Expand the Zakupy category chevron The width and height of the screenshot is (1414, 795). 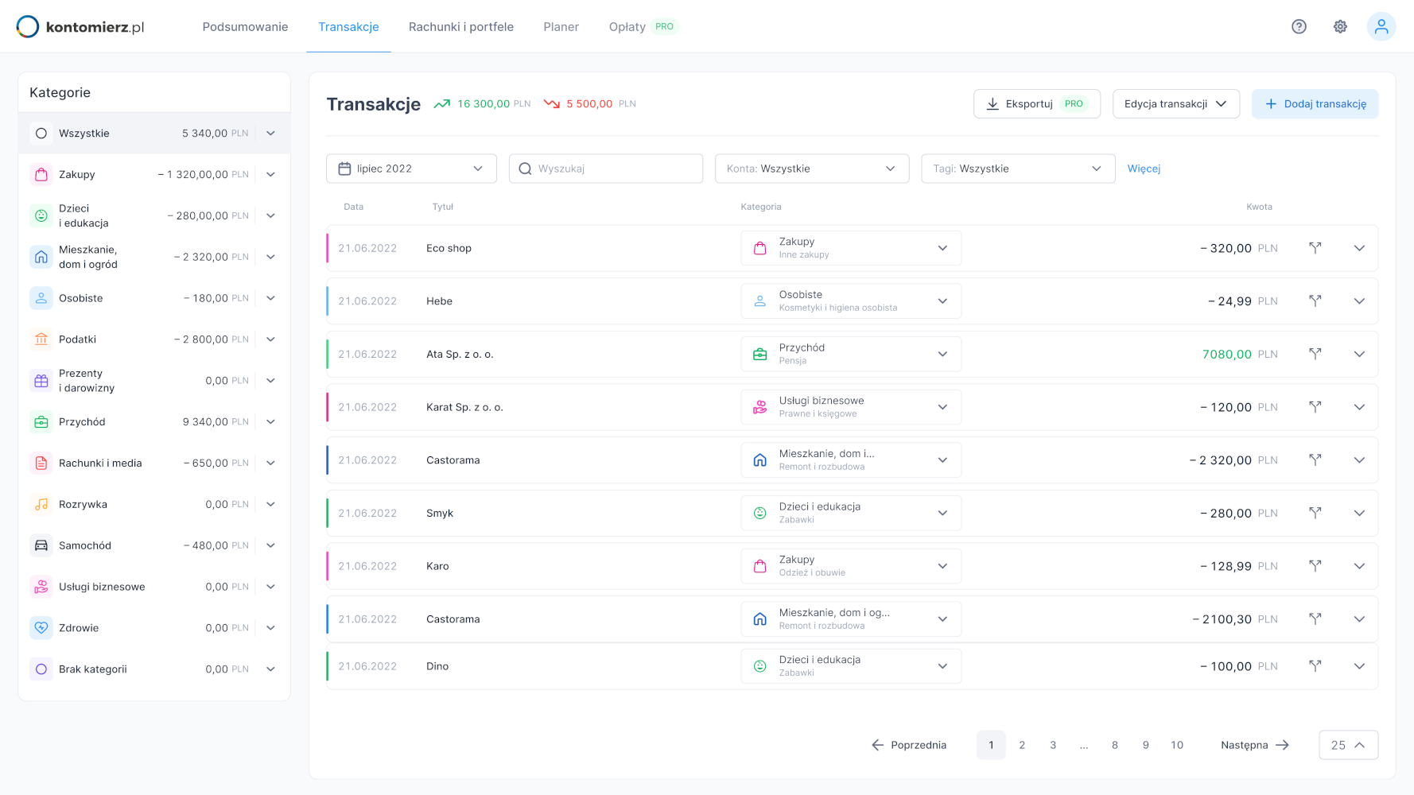click(x=270, y=175)
